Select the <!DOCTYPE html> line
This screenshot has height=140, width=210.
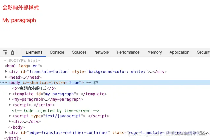click(22, 61)
